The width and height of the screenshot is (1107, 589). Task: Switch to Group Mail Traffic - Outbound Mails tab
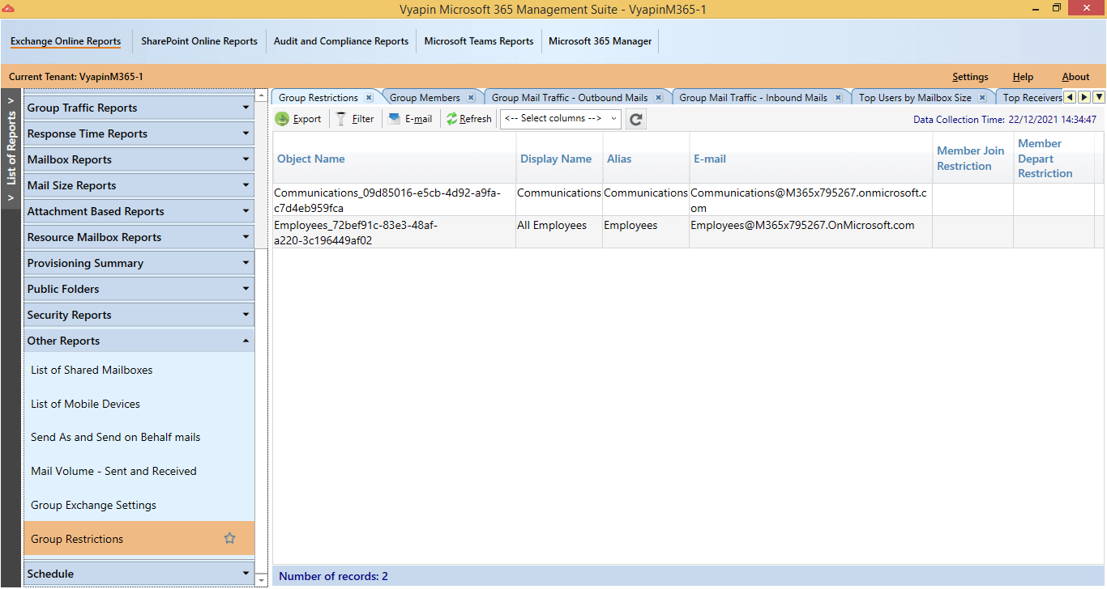570,97
